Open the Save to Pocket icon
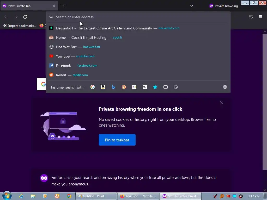Screen dimensions: 267x200 point(251,17)
